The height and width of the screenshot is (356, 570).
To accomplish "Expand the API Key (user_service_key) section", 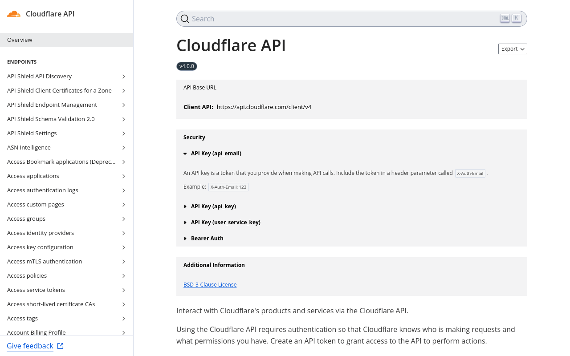I will tap(222, 222).
